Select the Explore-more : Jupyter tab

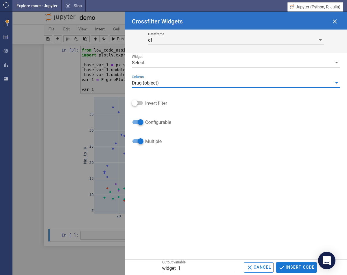pyautogui.click(x=37, y=6)
